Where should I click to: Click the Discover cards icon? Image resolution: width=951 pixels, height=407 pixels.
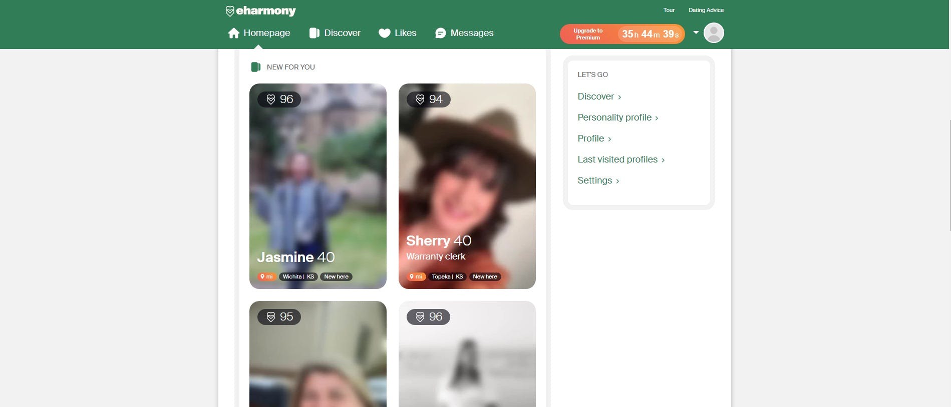pyautogui.click(x=314, y=33)
